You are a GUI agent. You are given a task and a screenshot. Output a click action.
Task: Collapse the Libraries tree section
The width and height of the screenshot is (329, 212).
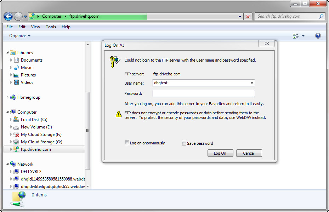click(x=8, y=53)
